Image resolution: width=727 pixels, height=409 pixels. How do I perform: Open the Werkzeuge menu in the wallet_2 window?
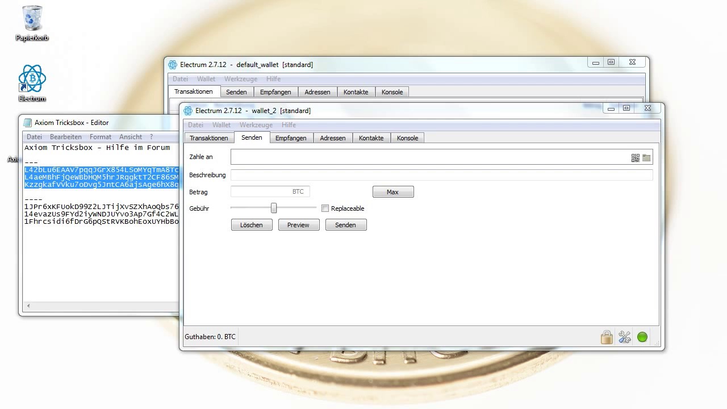point(256,125)
